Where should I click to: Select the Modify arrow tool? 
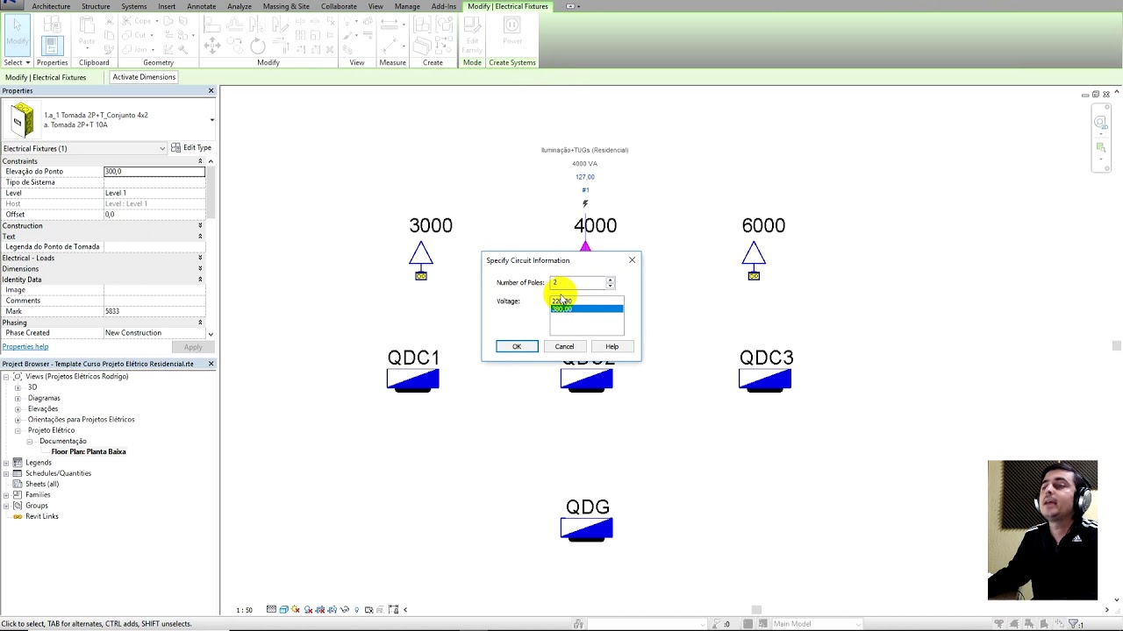tap(17, 35)
